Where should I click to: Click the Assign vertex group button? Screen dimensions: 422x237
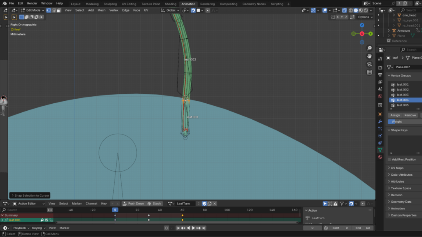tap(395, 115)
